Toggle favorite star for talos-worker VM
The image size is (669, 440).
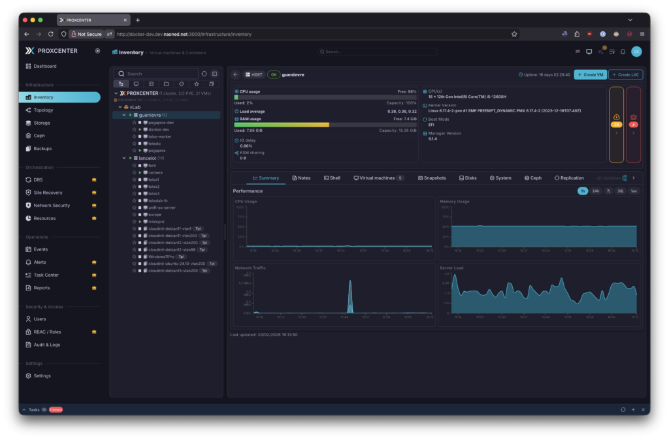pos(134,136)
